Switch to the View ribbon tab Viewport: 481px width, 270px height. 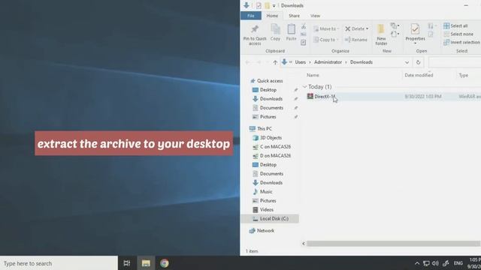point(315,16)
